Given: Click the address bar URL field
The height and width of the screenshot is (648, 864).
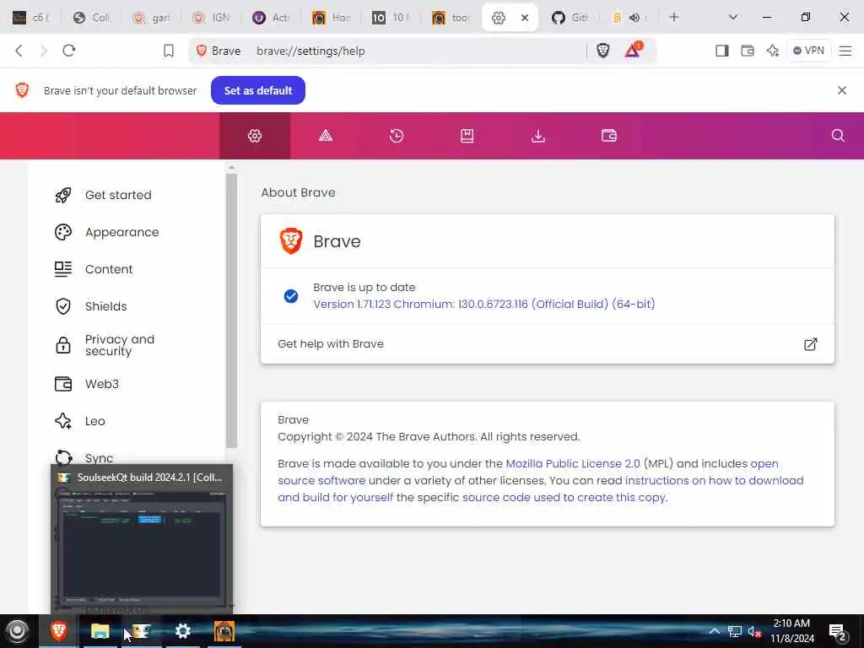Looking at the screenshot, I should [418, 51].
